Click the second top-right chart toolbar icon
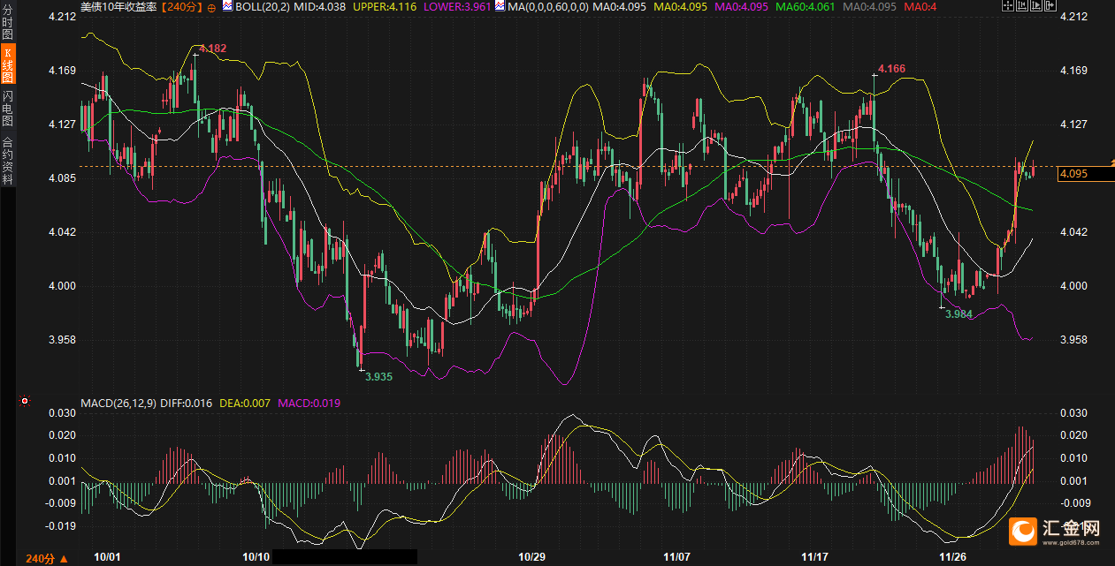 pyautogui.click(x=1023, y=6)
